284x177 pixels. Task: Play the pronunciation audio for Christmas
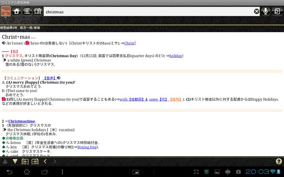click(x=4, y=43)
